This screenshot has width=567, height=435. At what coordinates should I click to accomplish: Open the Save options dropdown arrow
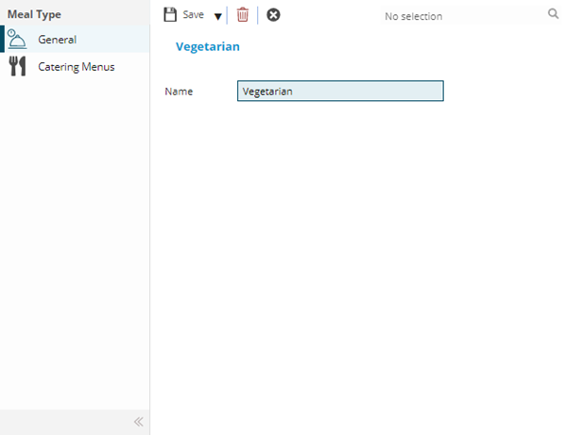pos(217,16)
